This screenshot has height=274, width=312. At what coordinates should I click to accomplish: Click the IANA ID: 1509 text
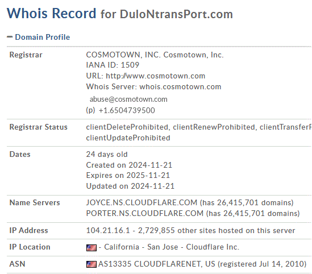point(113,65)
